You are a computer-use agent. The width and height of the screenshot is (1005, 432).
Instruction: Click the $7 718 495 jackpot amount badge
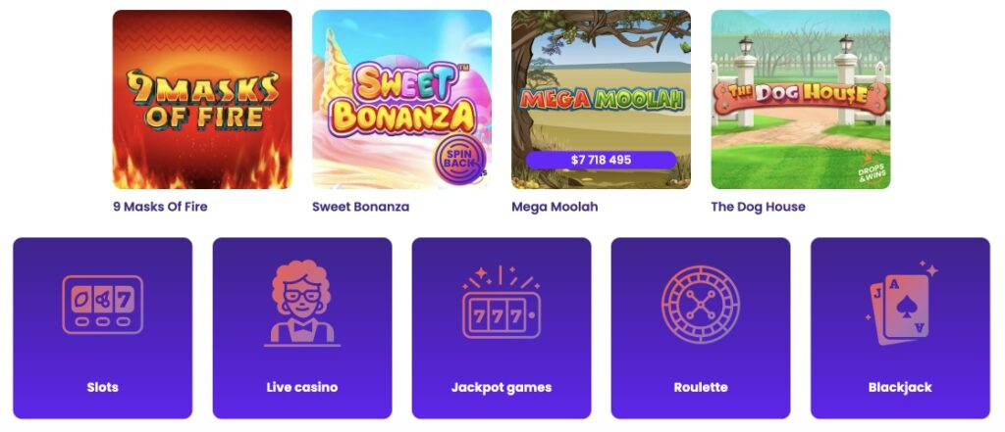click(602, 160)
